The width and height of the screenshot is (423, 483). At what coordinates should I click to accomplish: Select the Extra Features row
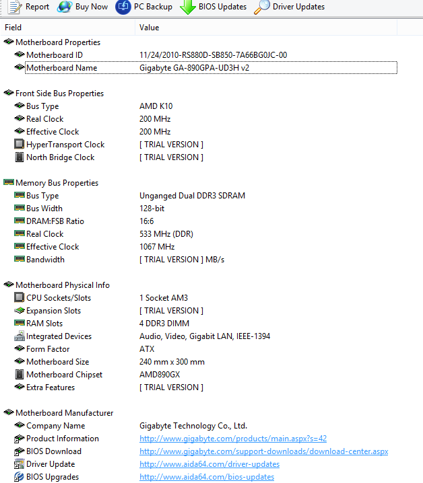click(199, 387)
